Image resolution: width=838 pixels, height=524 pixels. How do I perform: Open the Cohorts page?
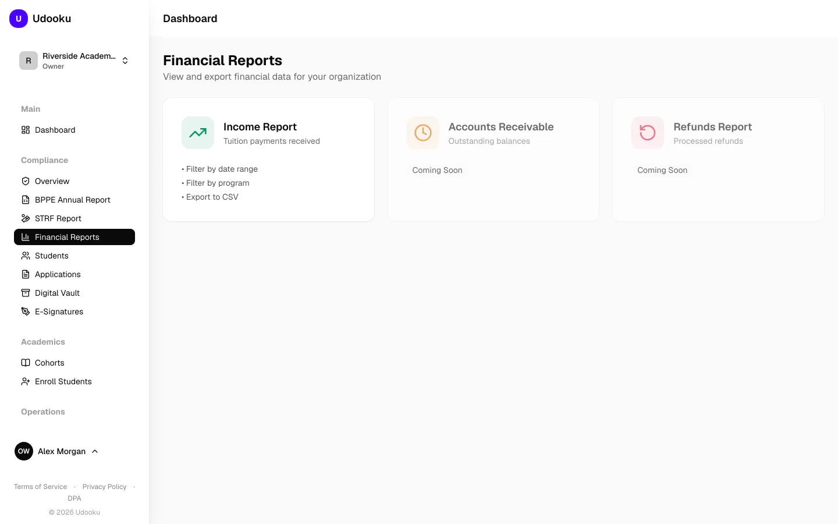point(74,363)
